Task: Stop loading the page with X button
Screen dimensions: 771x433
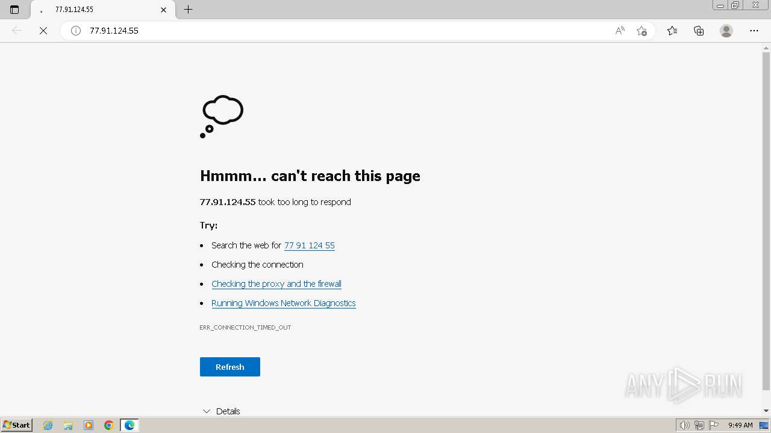Action: 43,31
